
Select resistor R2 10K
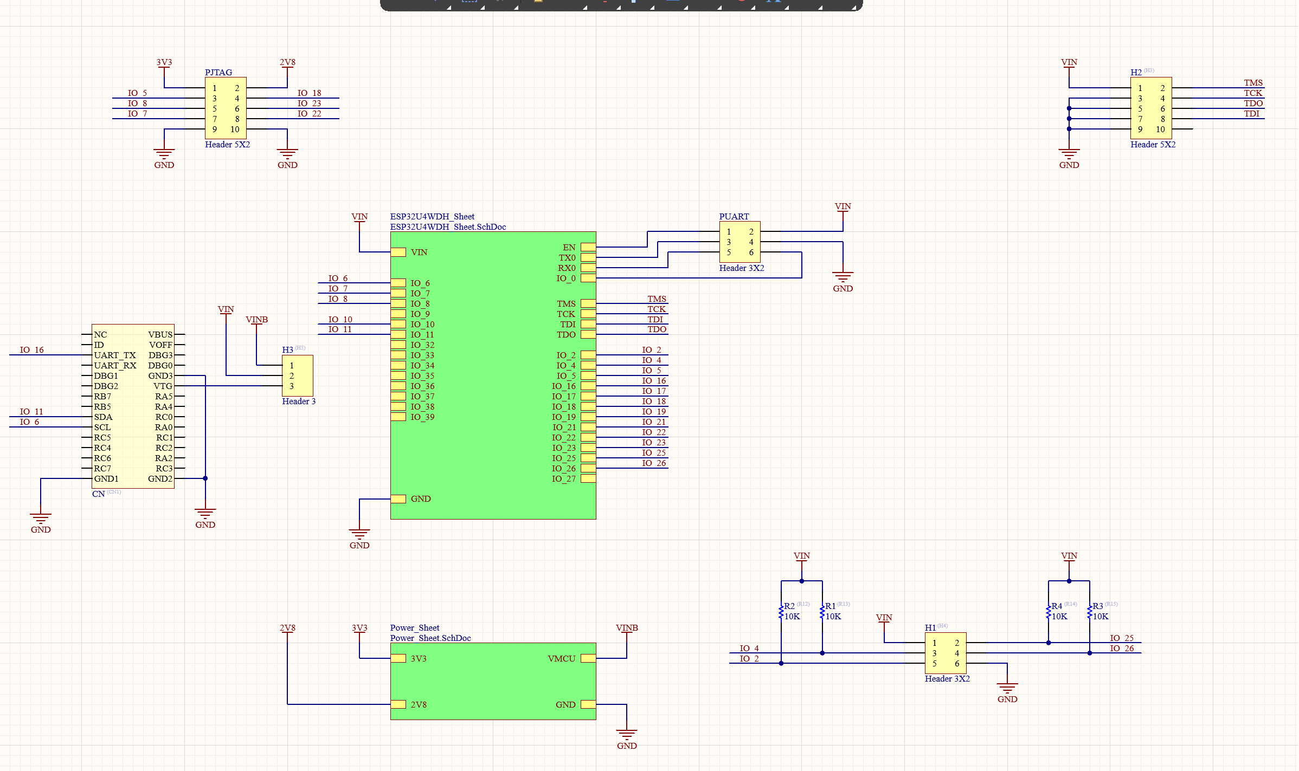click(781, 612)
